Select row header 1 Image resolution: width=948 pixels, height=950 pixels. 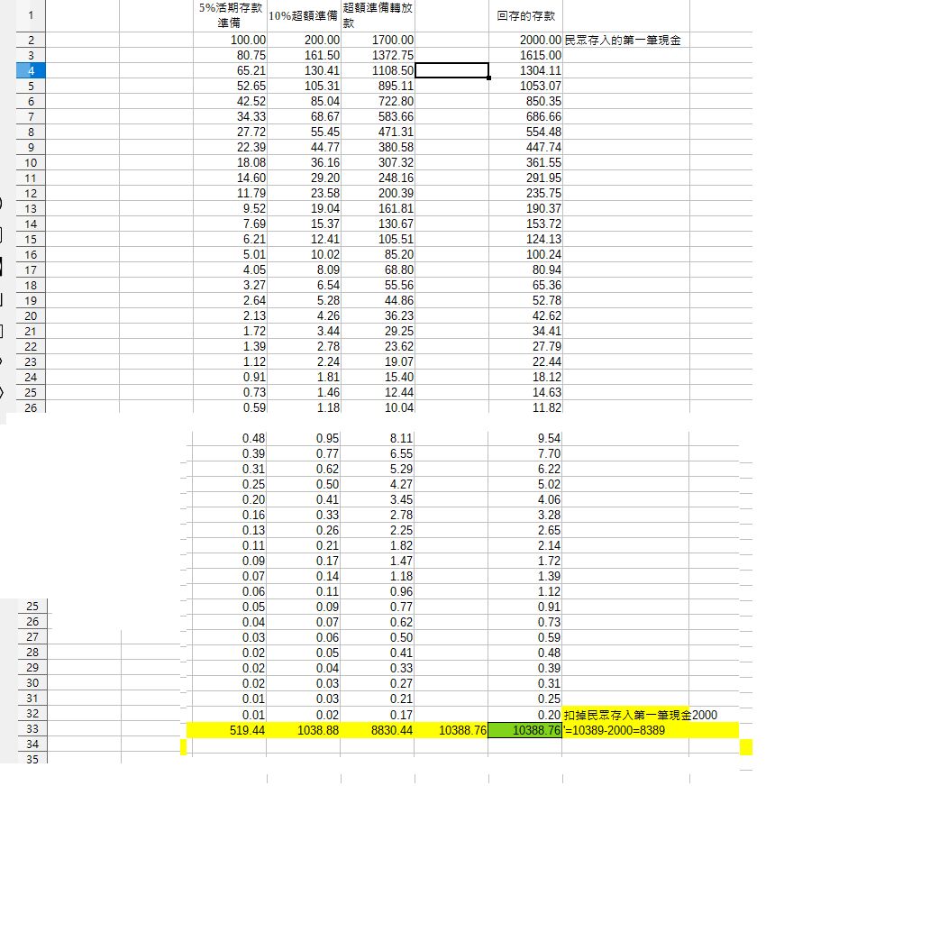pos(31,15)
